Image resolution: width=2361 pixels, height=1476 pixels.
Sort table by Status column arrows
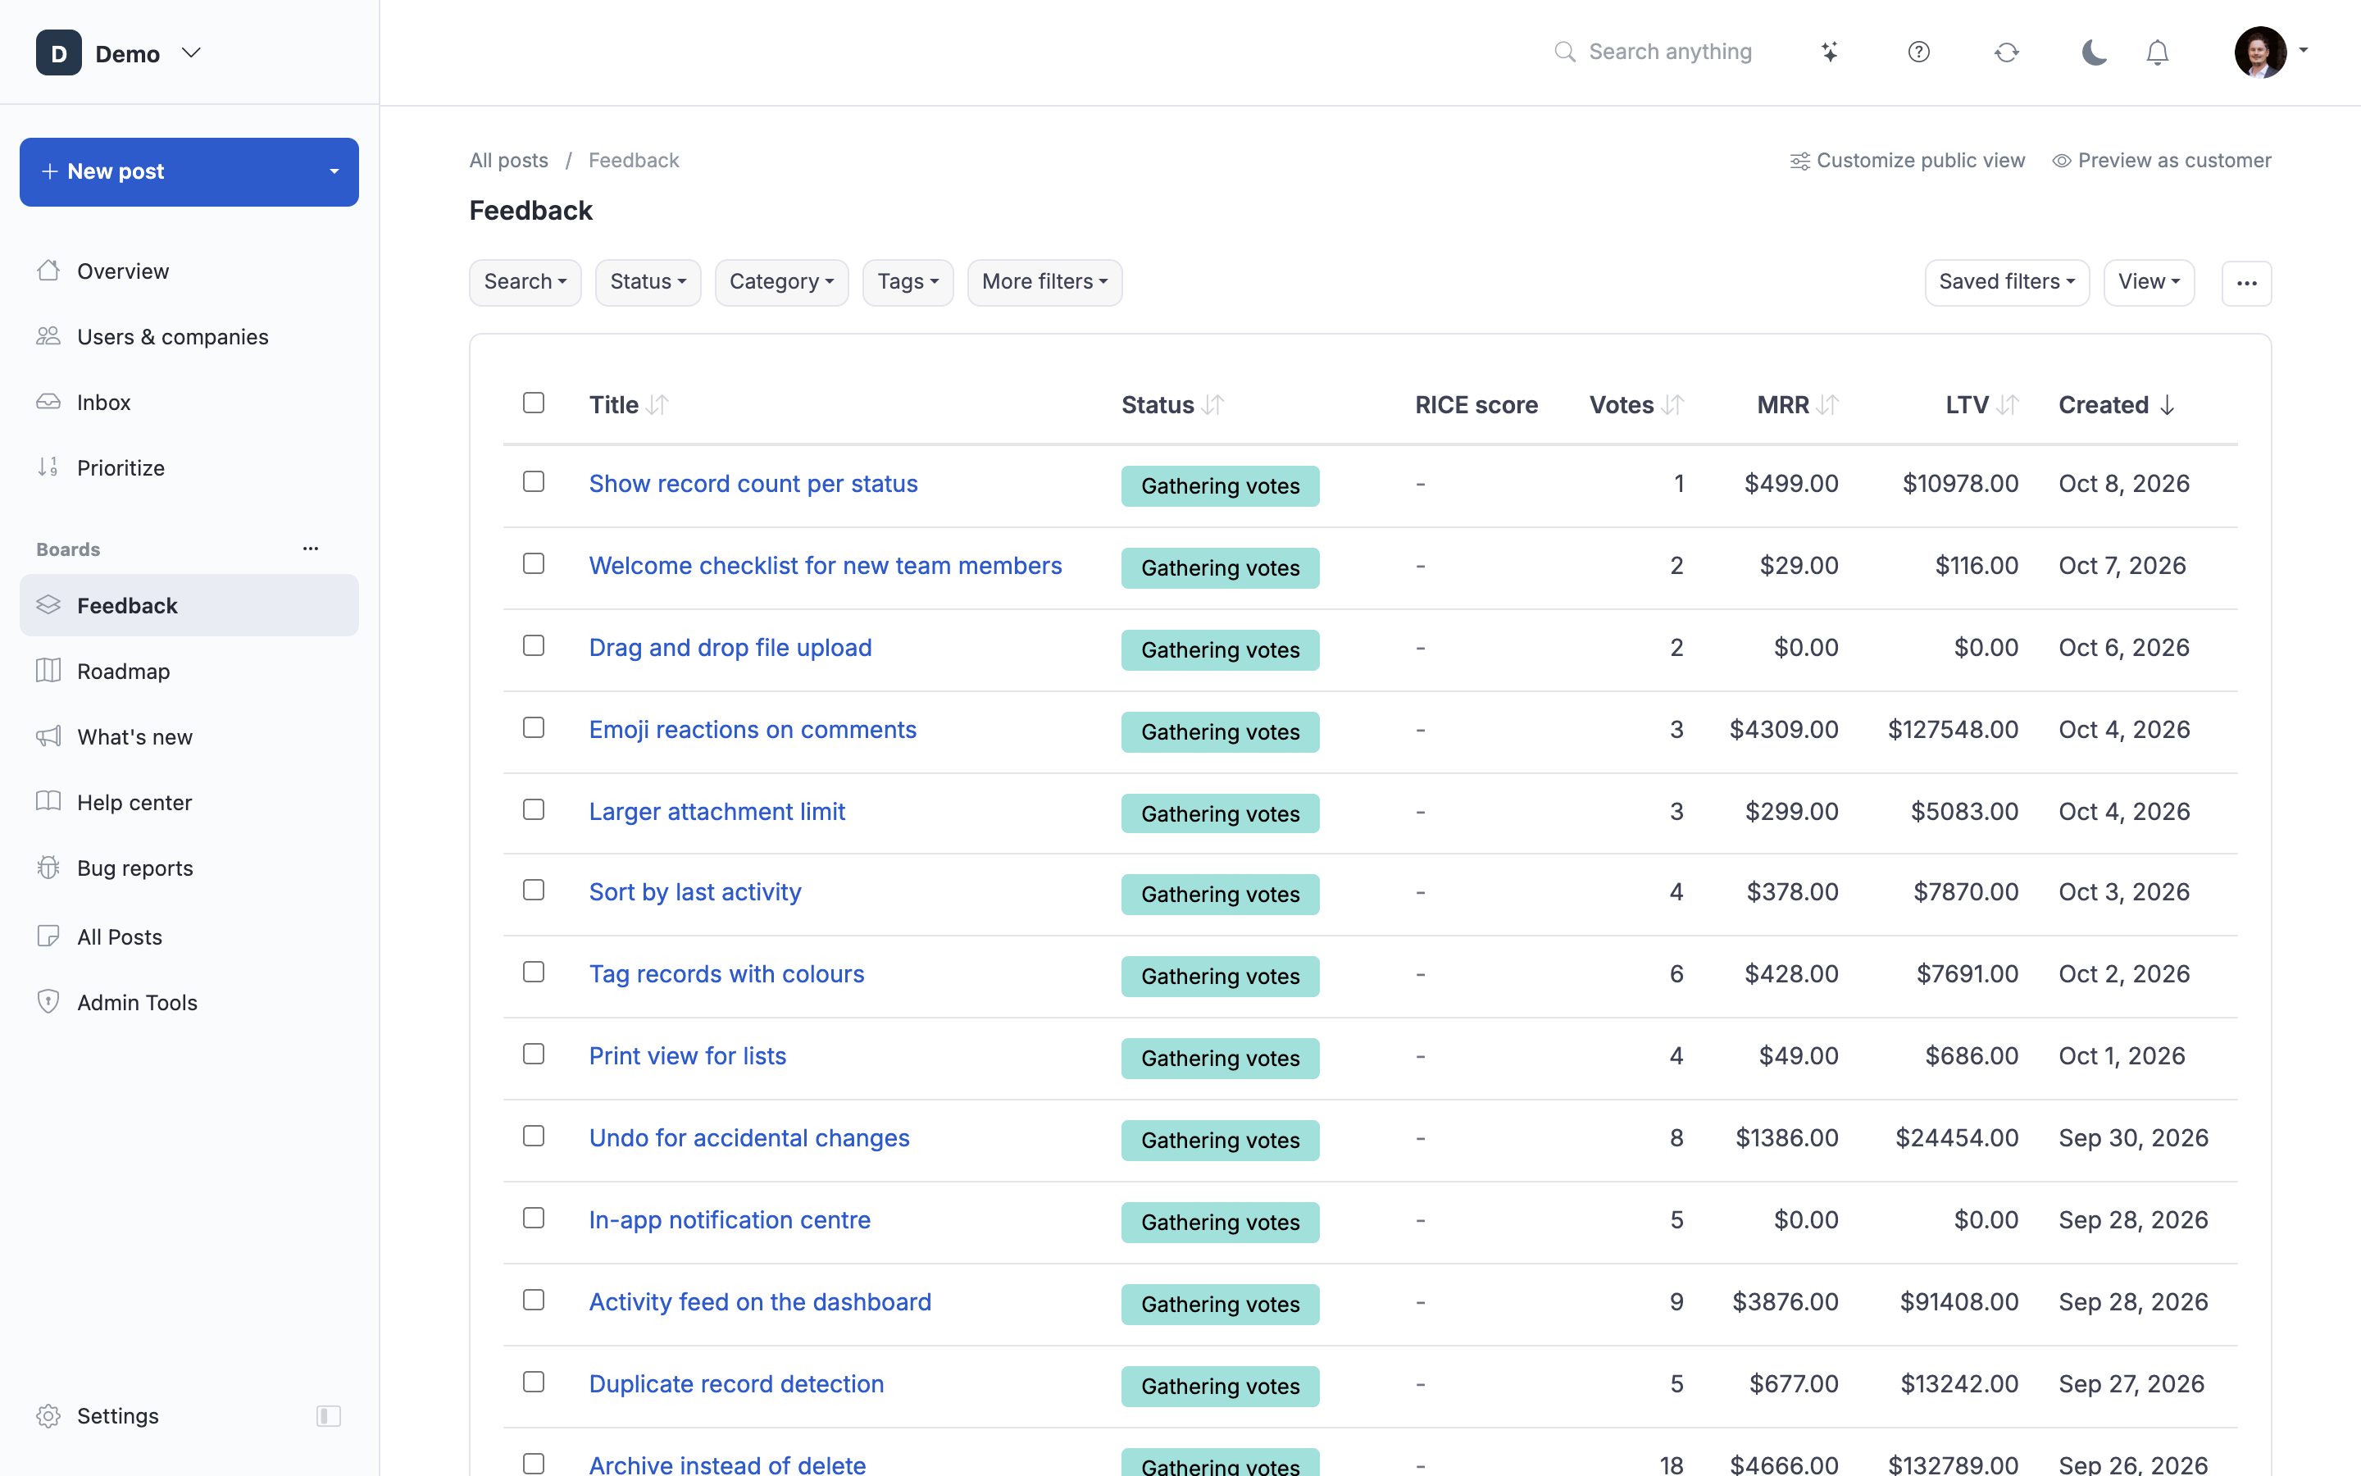1212,404
